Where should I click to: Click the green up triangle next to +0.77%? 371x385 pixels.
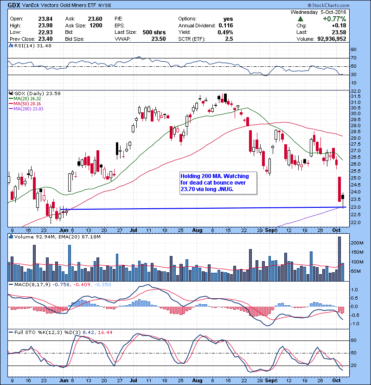(x=301, y=19)
